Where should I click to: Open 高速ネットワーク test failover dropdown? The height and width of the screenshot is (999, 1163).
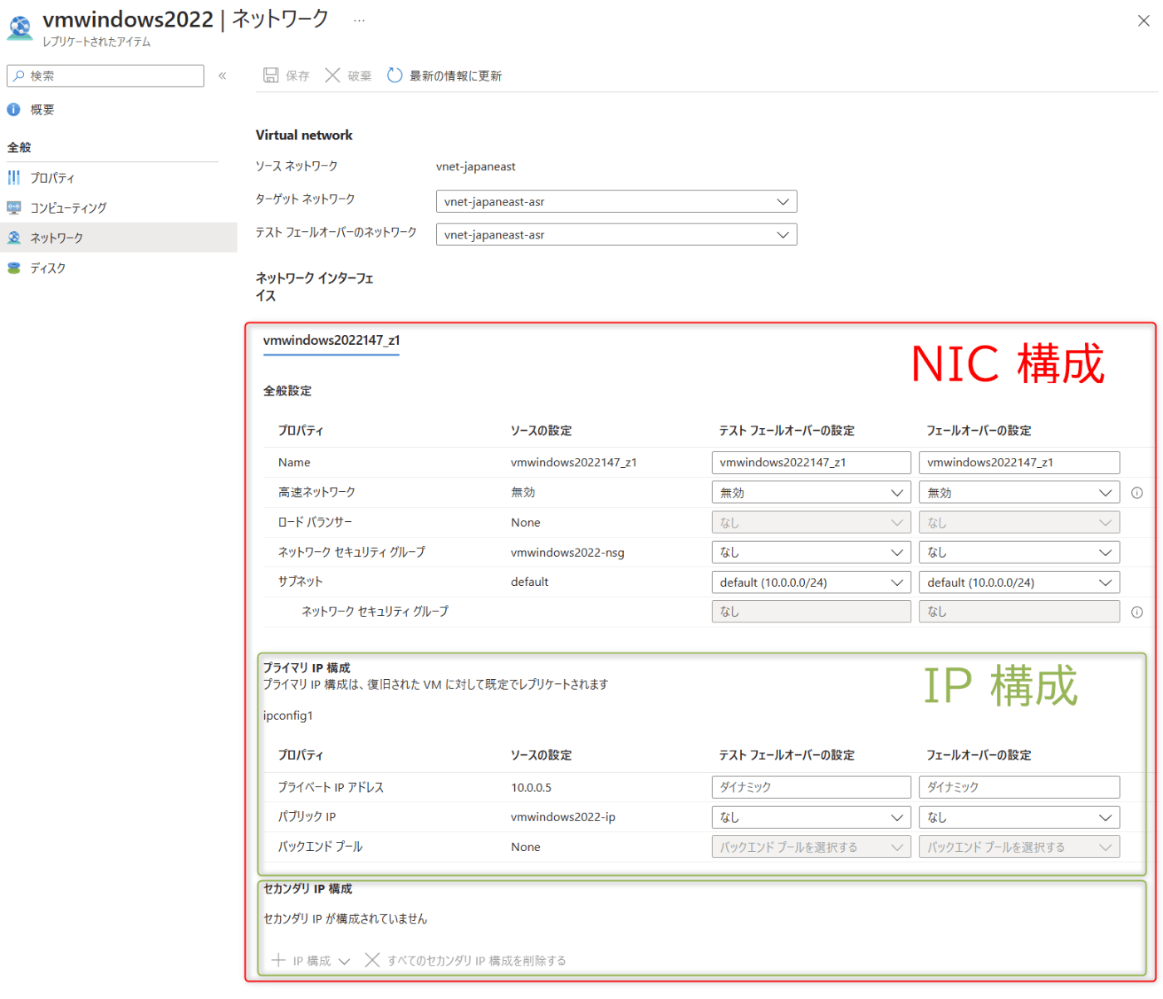(x=812, y=493)
